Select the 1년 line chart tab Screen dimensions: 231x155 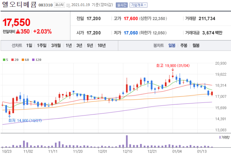[x=69, y=45]
